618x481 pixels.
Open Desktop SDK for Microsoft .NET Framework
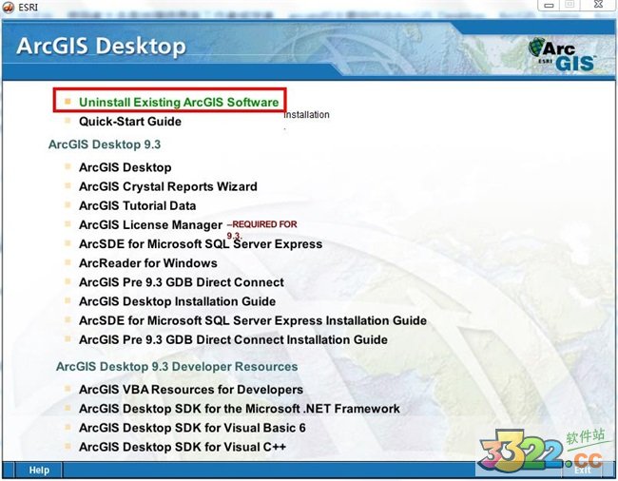(x=240, y=409)
